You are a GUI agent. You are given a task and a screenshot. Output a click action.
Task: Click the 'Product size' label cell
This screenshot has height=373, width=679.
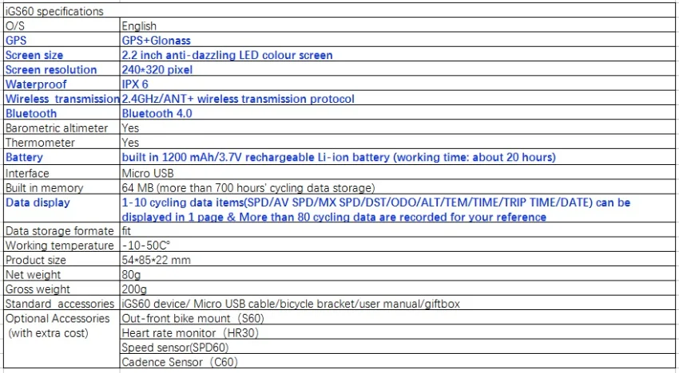pos(62,260)
